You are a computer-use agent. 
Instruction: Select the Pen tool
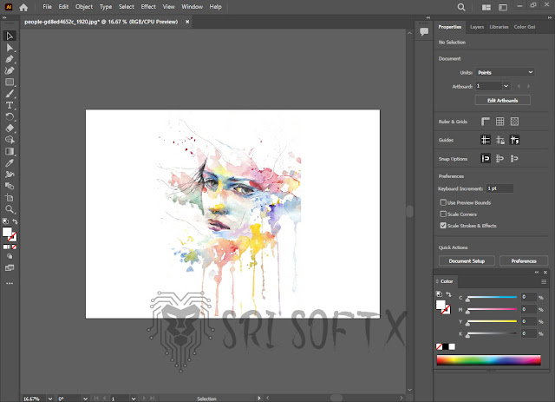tap(10, 59)
